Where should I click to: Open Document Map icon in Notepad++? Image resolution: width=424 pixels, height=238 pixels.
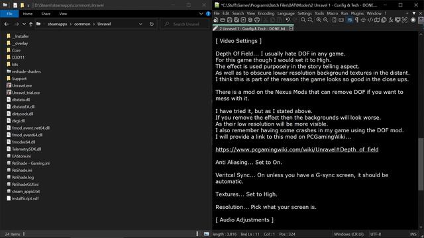click(x=377, y=20)
